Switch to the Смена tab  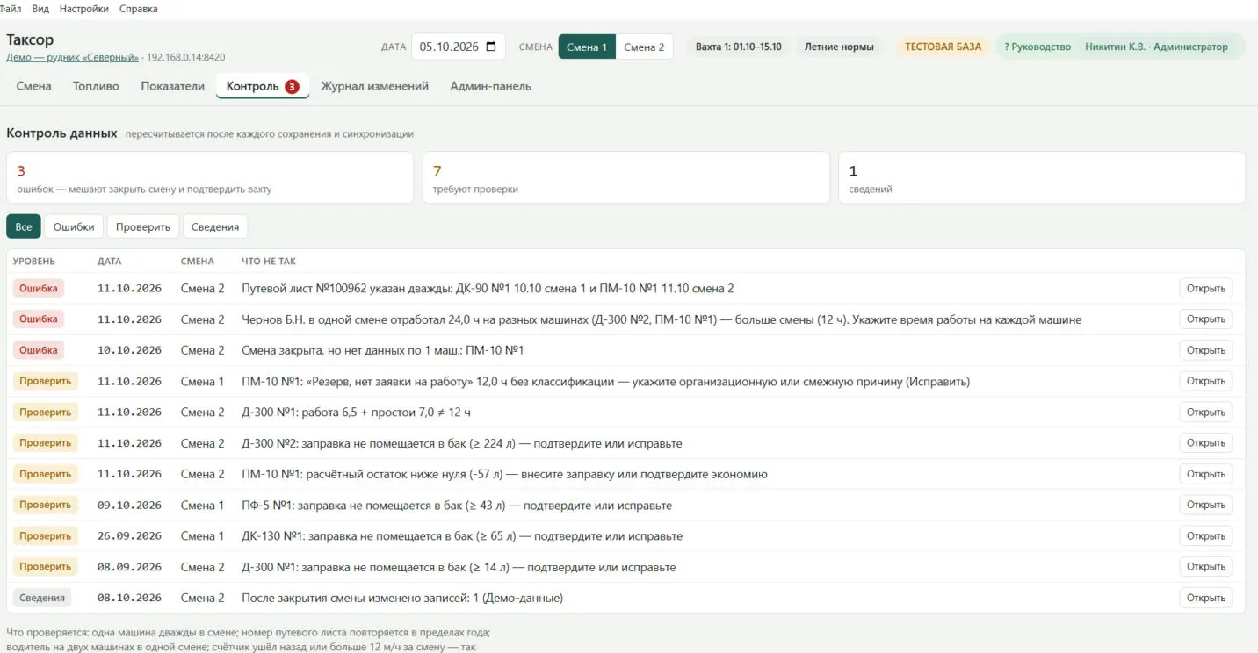pos(34,86)
